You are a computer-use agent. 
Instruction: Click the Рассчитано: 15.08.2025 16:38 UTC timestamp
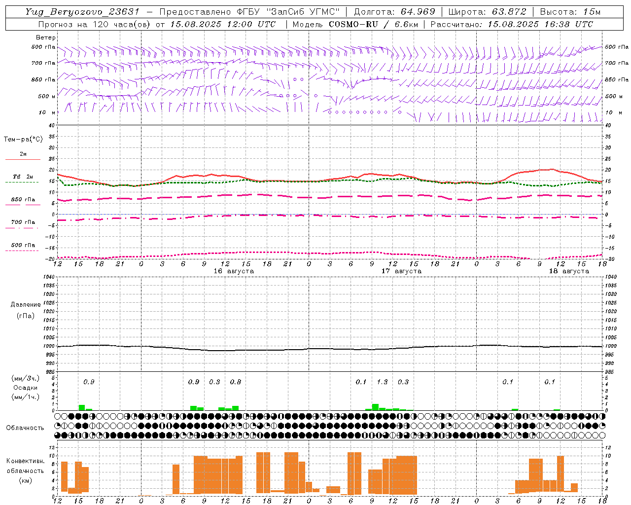tap(512, 24)
